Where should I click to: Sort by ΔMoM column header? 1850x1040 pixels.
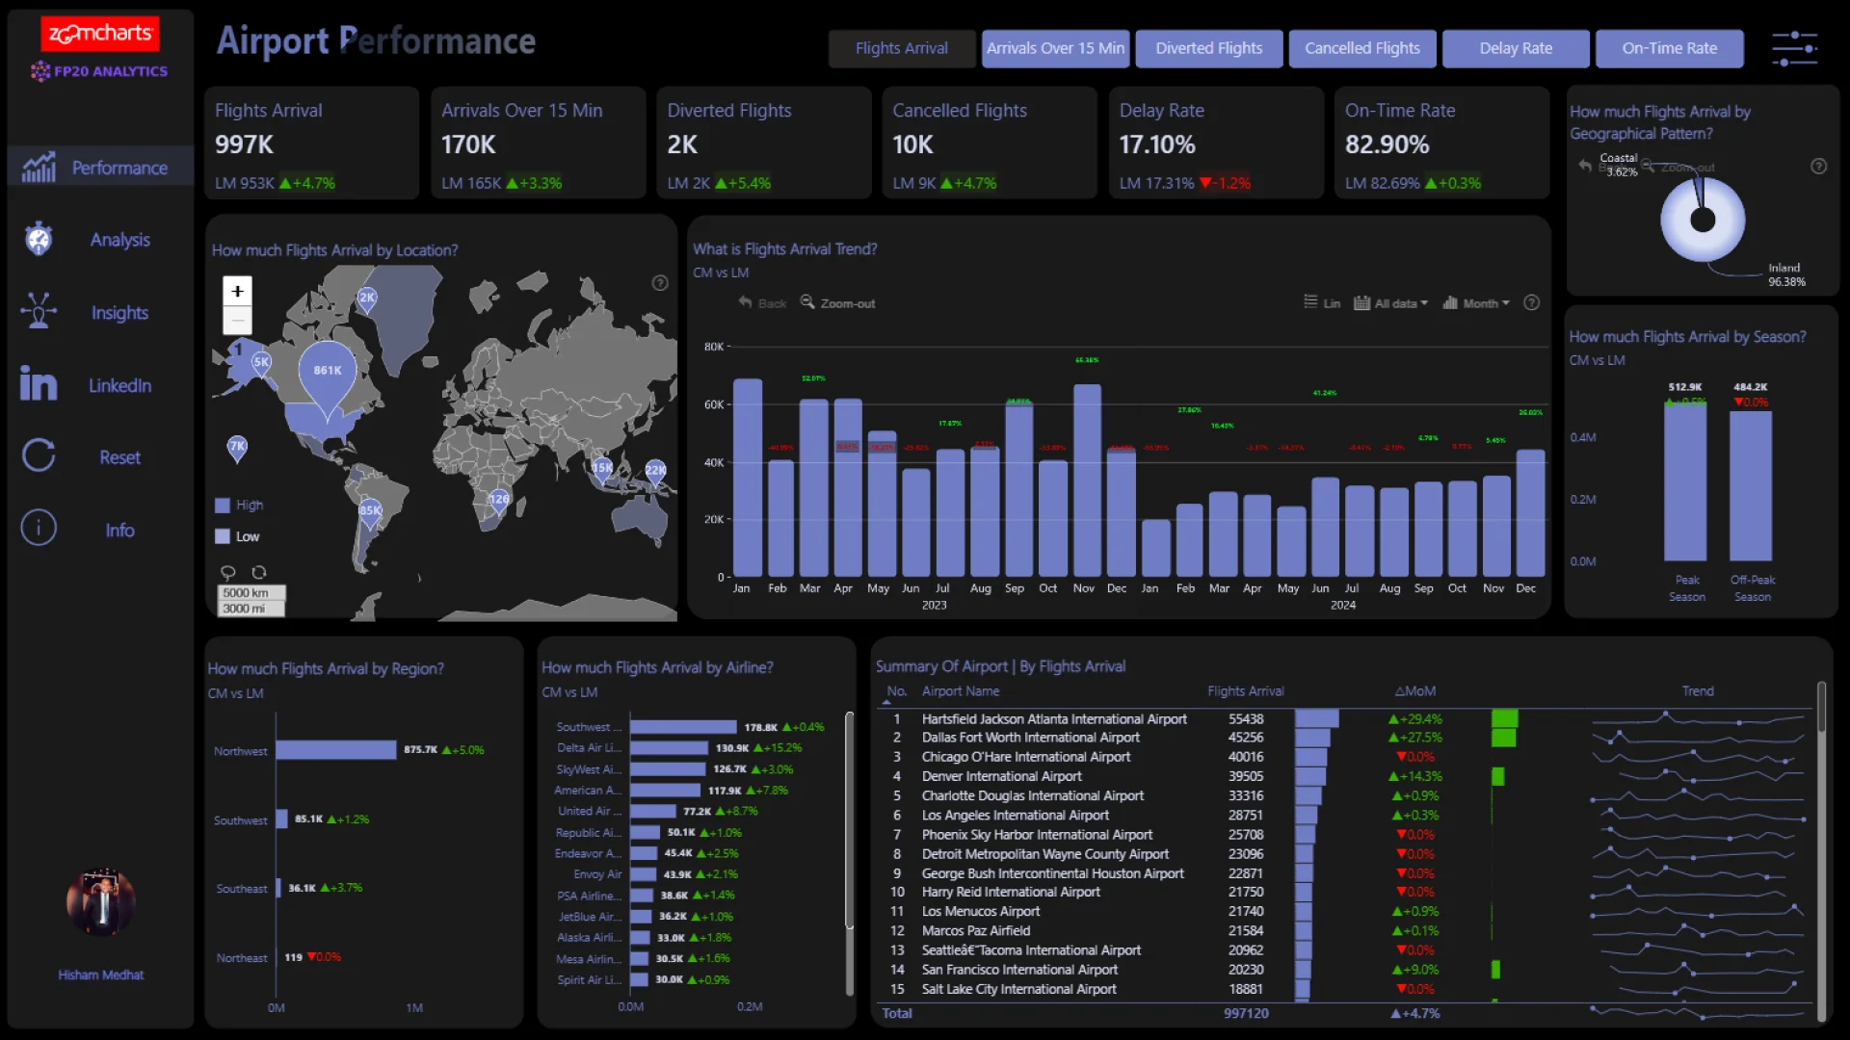point(1414,691)
